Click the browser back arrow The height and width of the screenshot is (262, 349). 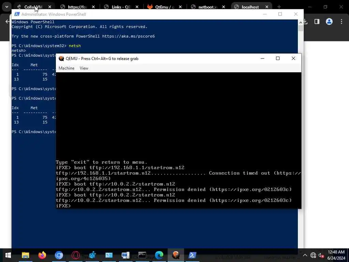(7, 21)
